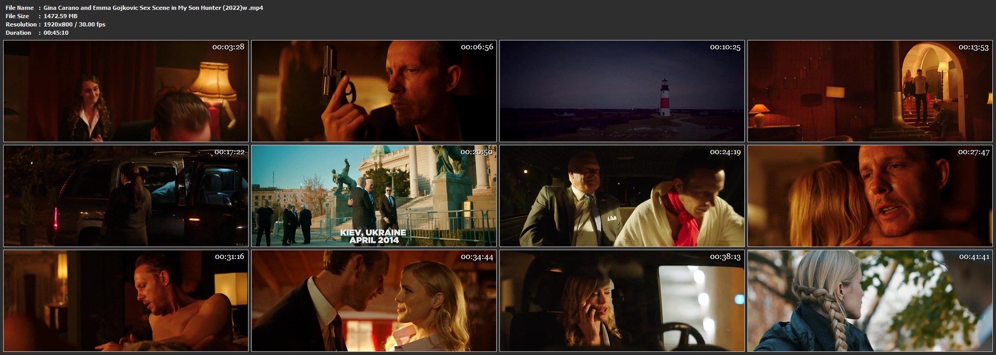Screen dimensions: 996x355
Task: Select the lighthouse thumbnail at 00:10:25
Action: [622, 91]
